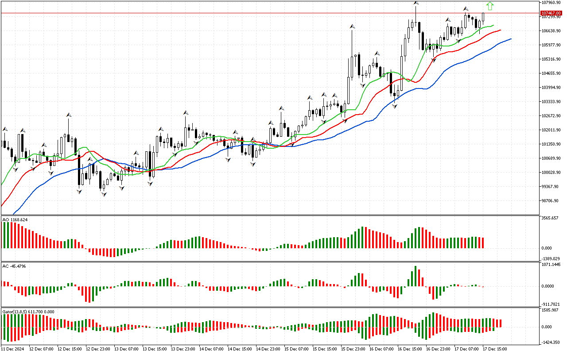Click the 17 Dec 15:00 time label
The width and height of the screenshot is (567, 354).
pyautogui.click(x=494, y=349)
